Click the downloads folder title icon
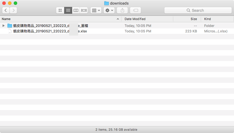The height and width of the screenshot is (133, 234). click(106, 3)
